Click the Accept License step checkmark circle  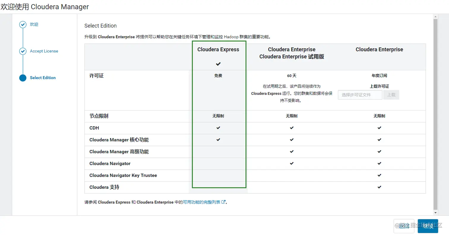tap(23, 51)
